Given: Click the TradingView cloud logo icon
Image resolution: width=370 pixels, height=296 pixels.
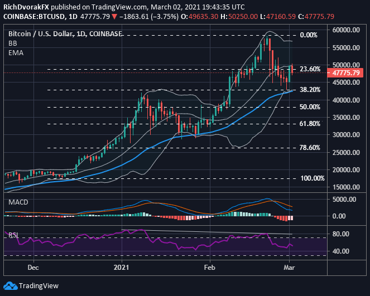Looking at the screenshot, I should [x=11, y=286].
